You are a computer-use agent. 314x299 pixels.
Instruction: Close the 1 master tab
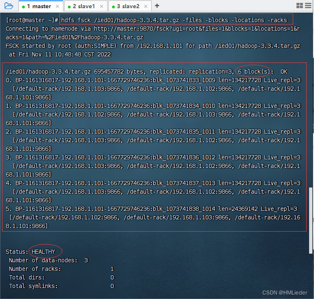(x=58, y=7)
